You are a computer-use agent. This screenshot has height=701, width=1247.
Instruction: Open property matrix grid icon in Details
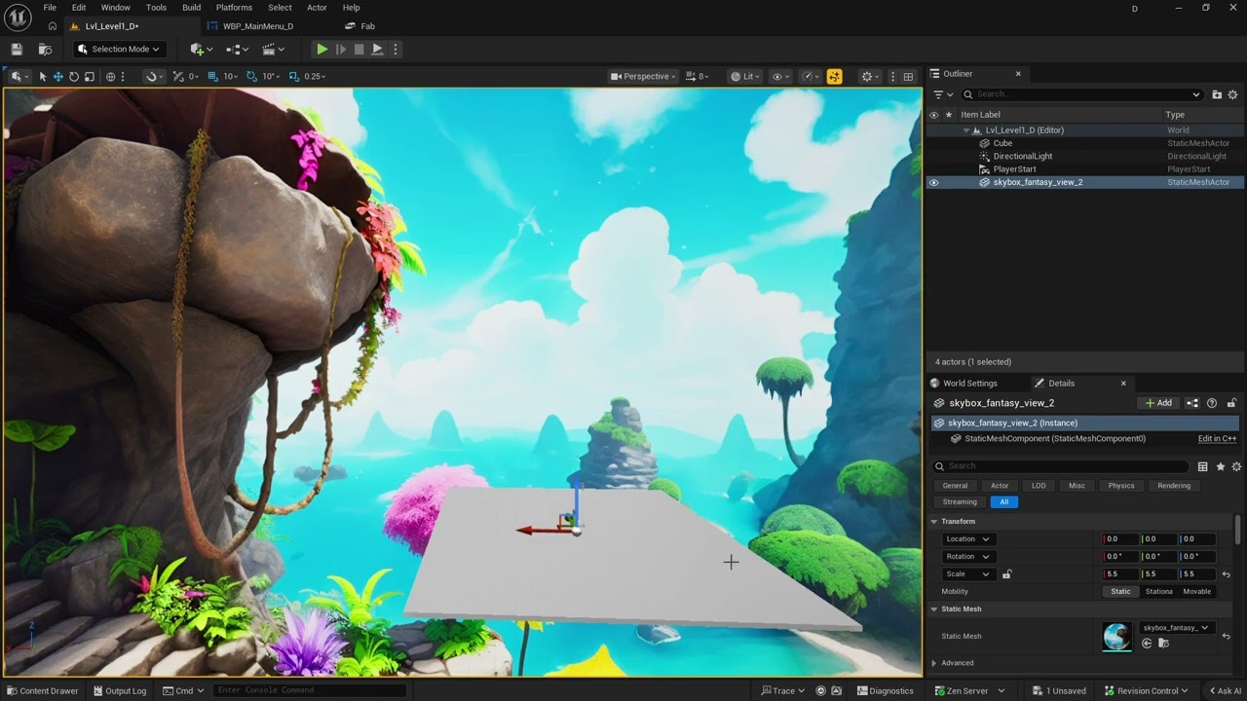pyautogui.click(x=1202, y=466)
